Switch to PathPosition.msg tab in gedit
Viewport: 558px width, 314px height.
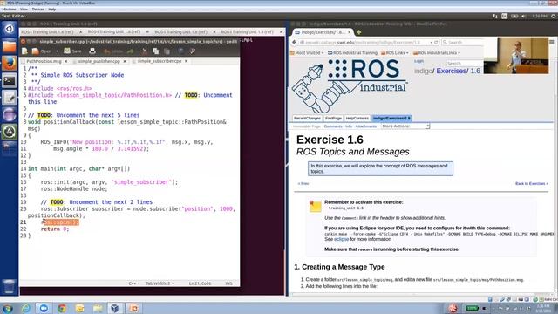(44, 61)
